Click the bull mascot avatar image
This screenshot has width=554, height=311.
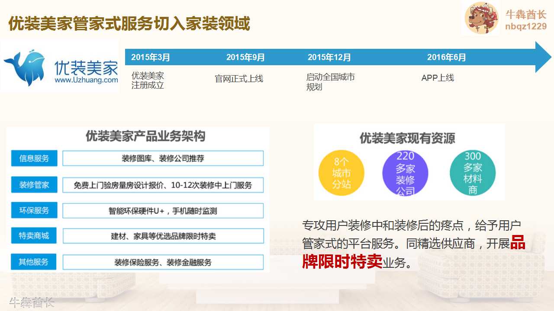tap(482, 18)
